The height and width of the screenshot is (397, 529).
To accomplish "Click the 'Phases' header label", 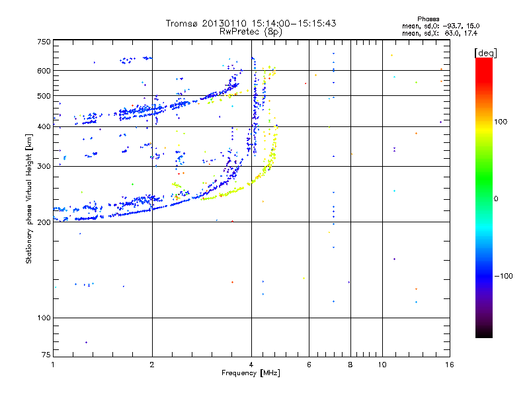I will 428,19.
